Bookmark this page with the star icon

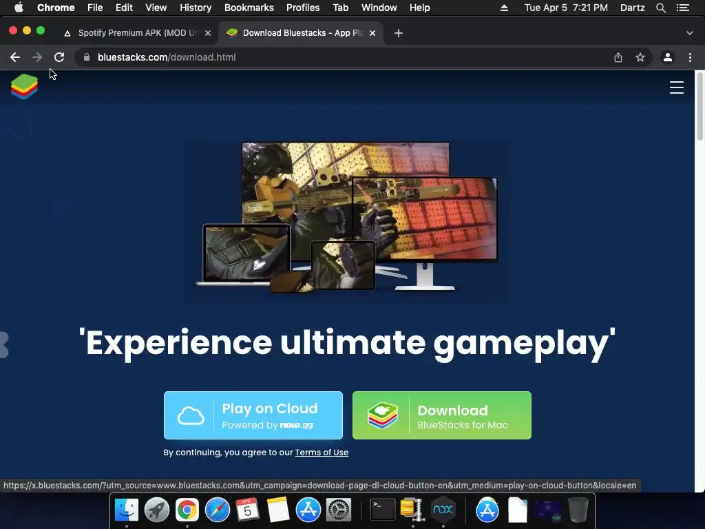click(640, 57)
